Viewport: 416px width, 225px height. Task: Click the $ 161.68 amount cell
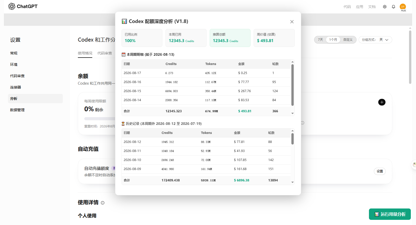pyautogui.click(x=240, y=169)
